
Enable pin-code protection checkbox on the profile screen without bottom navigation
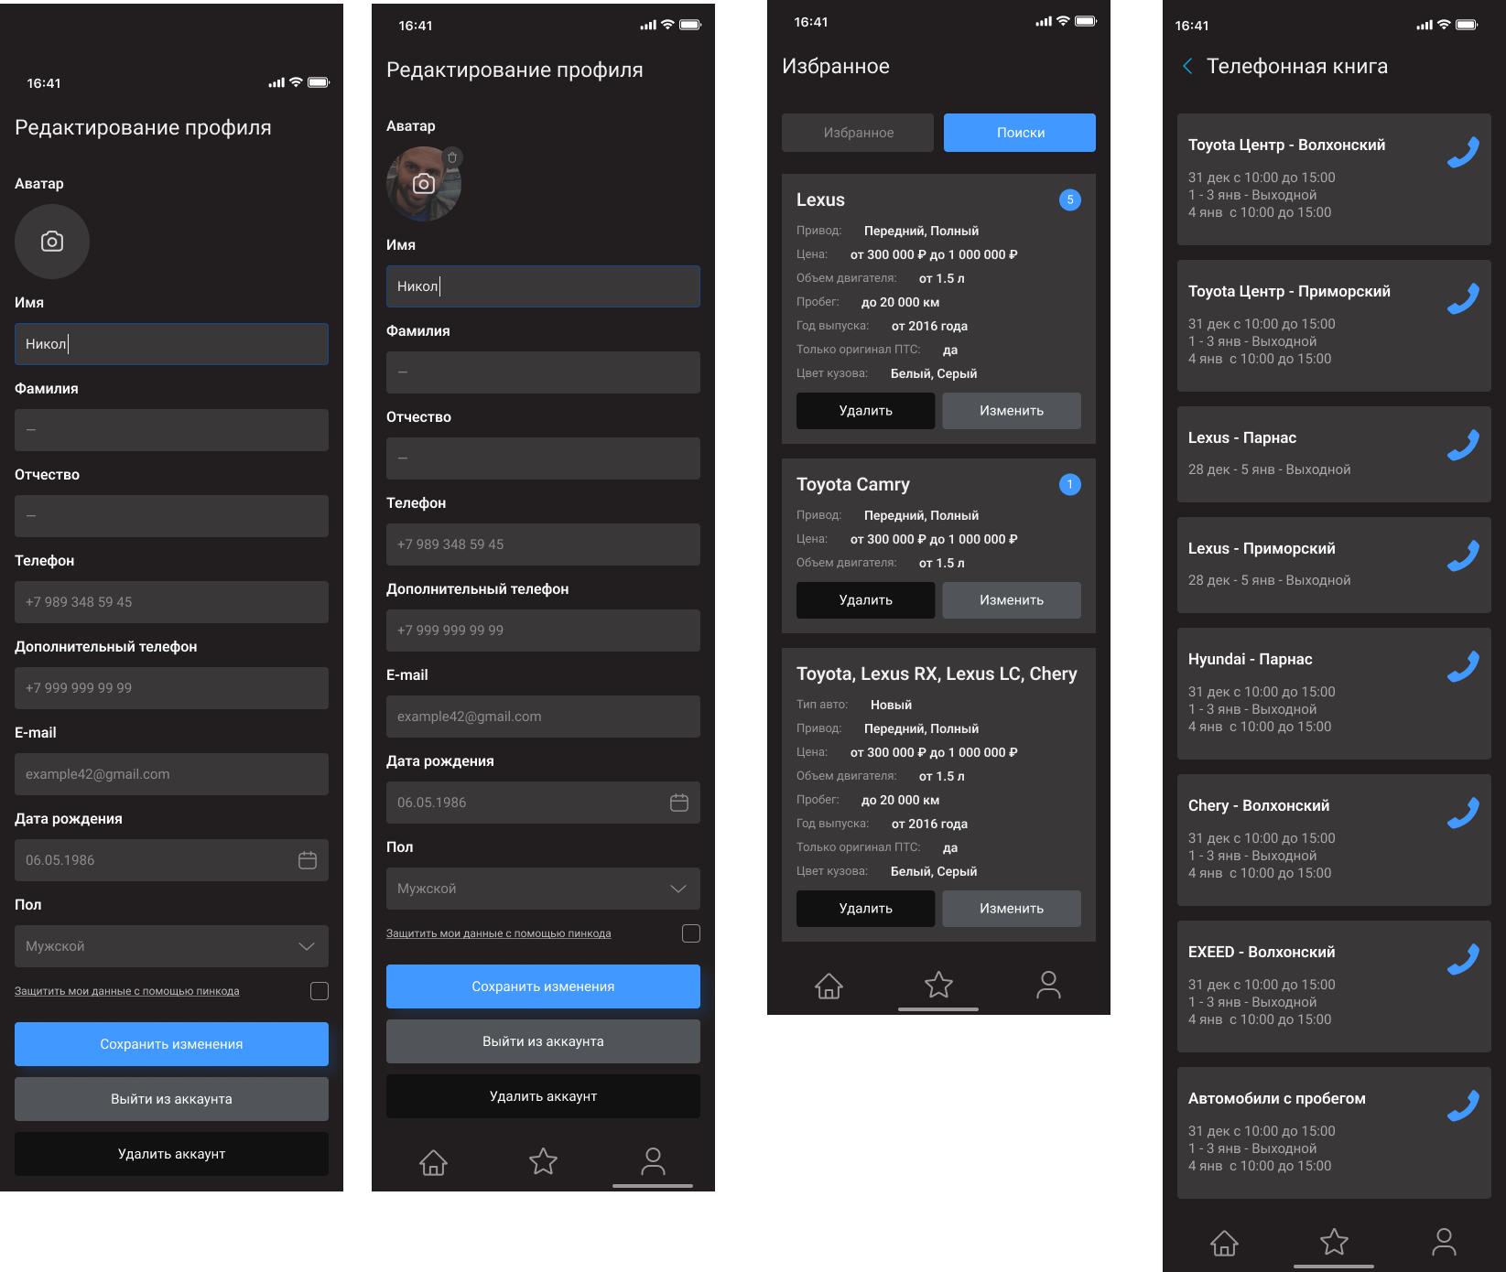320,991
